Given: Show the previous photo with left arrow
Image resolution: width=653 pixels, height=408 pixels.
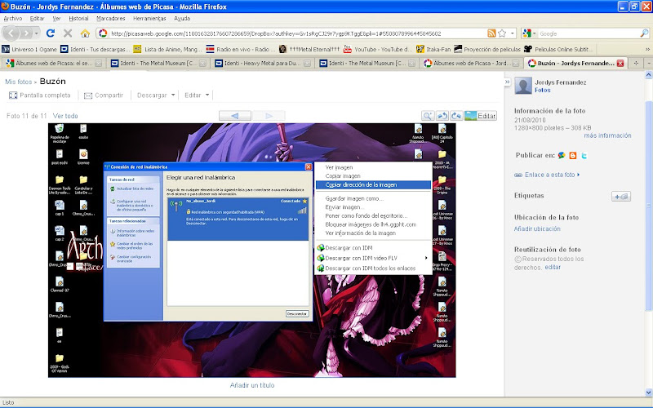Looking at the screenshot, I should click(235, 116).
